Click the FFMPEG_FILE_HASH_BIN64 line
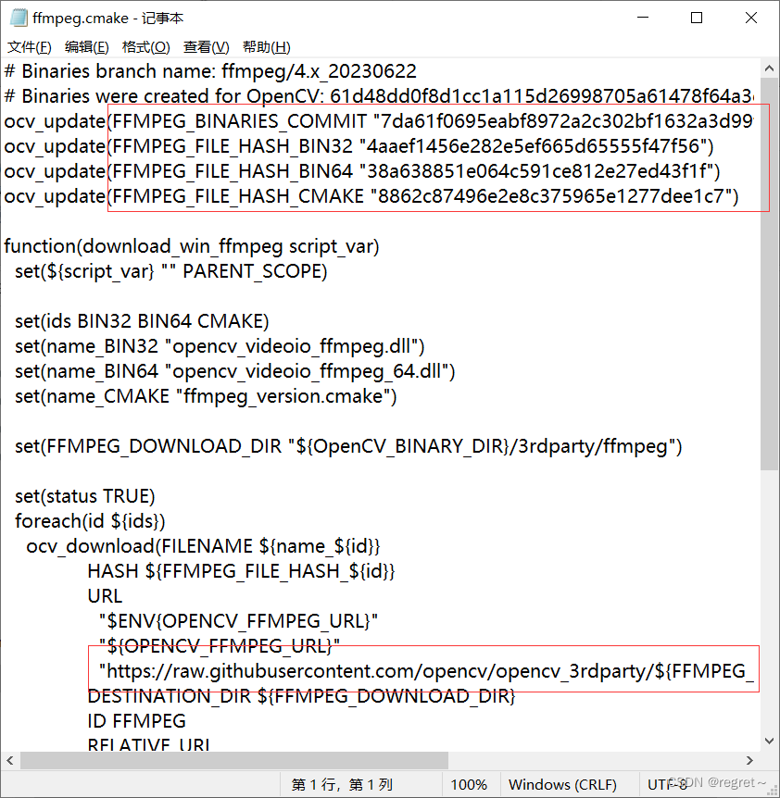 [362, 171]
